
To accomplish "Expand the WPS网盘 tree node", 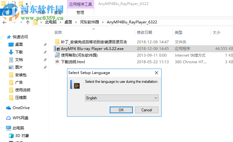I will pos(2,118).
